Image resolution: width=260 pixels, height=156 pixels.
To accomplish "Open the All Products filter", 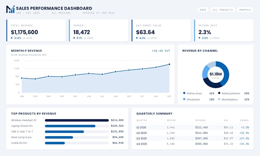I will point(223,10).
